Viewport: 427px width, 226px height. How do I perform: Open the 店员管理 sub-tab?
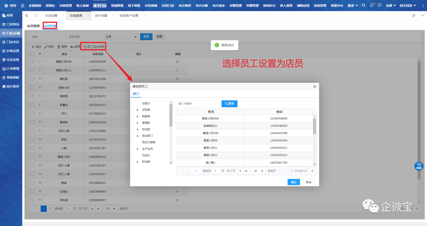point(33,26)
